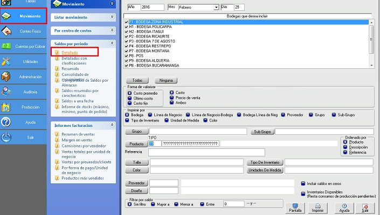380x215 pixels.
Task: Choose Ordenado por Descripción option
Action: click(346, 147)
